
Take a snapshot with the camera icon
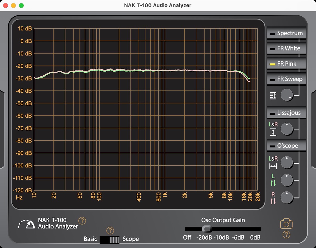click(x=286, y=224)
